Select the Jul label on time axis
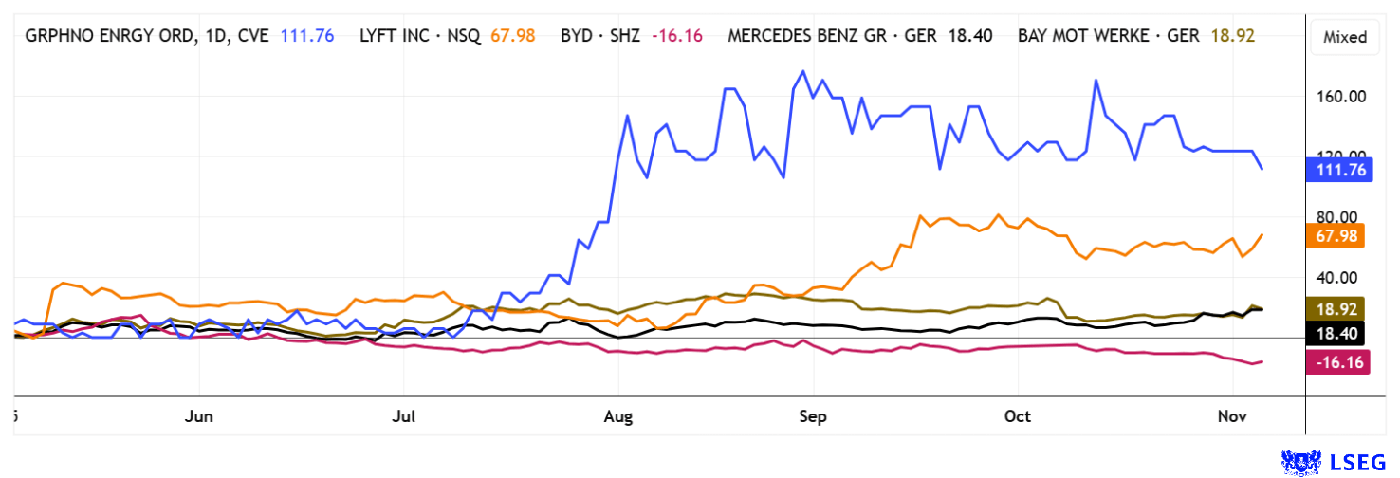This screenshot has width=1400, height=478. [x=404, y=415]
